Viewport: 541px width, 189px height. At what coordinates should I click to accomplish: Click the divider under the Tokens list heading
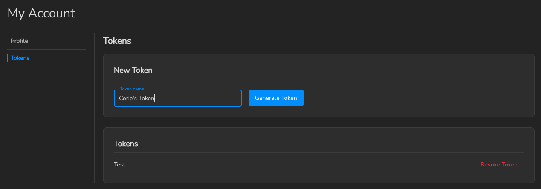318,153
